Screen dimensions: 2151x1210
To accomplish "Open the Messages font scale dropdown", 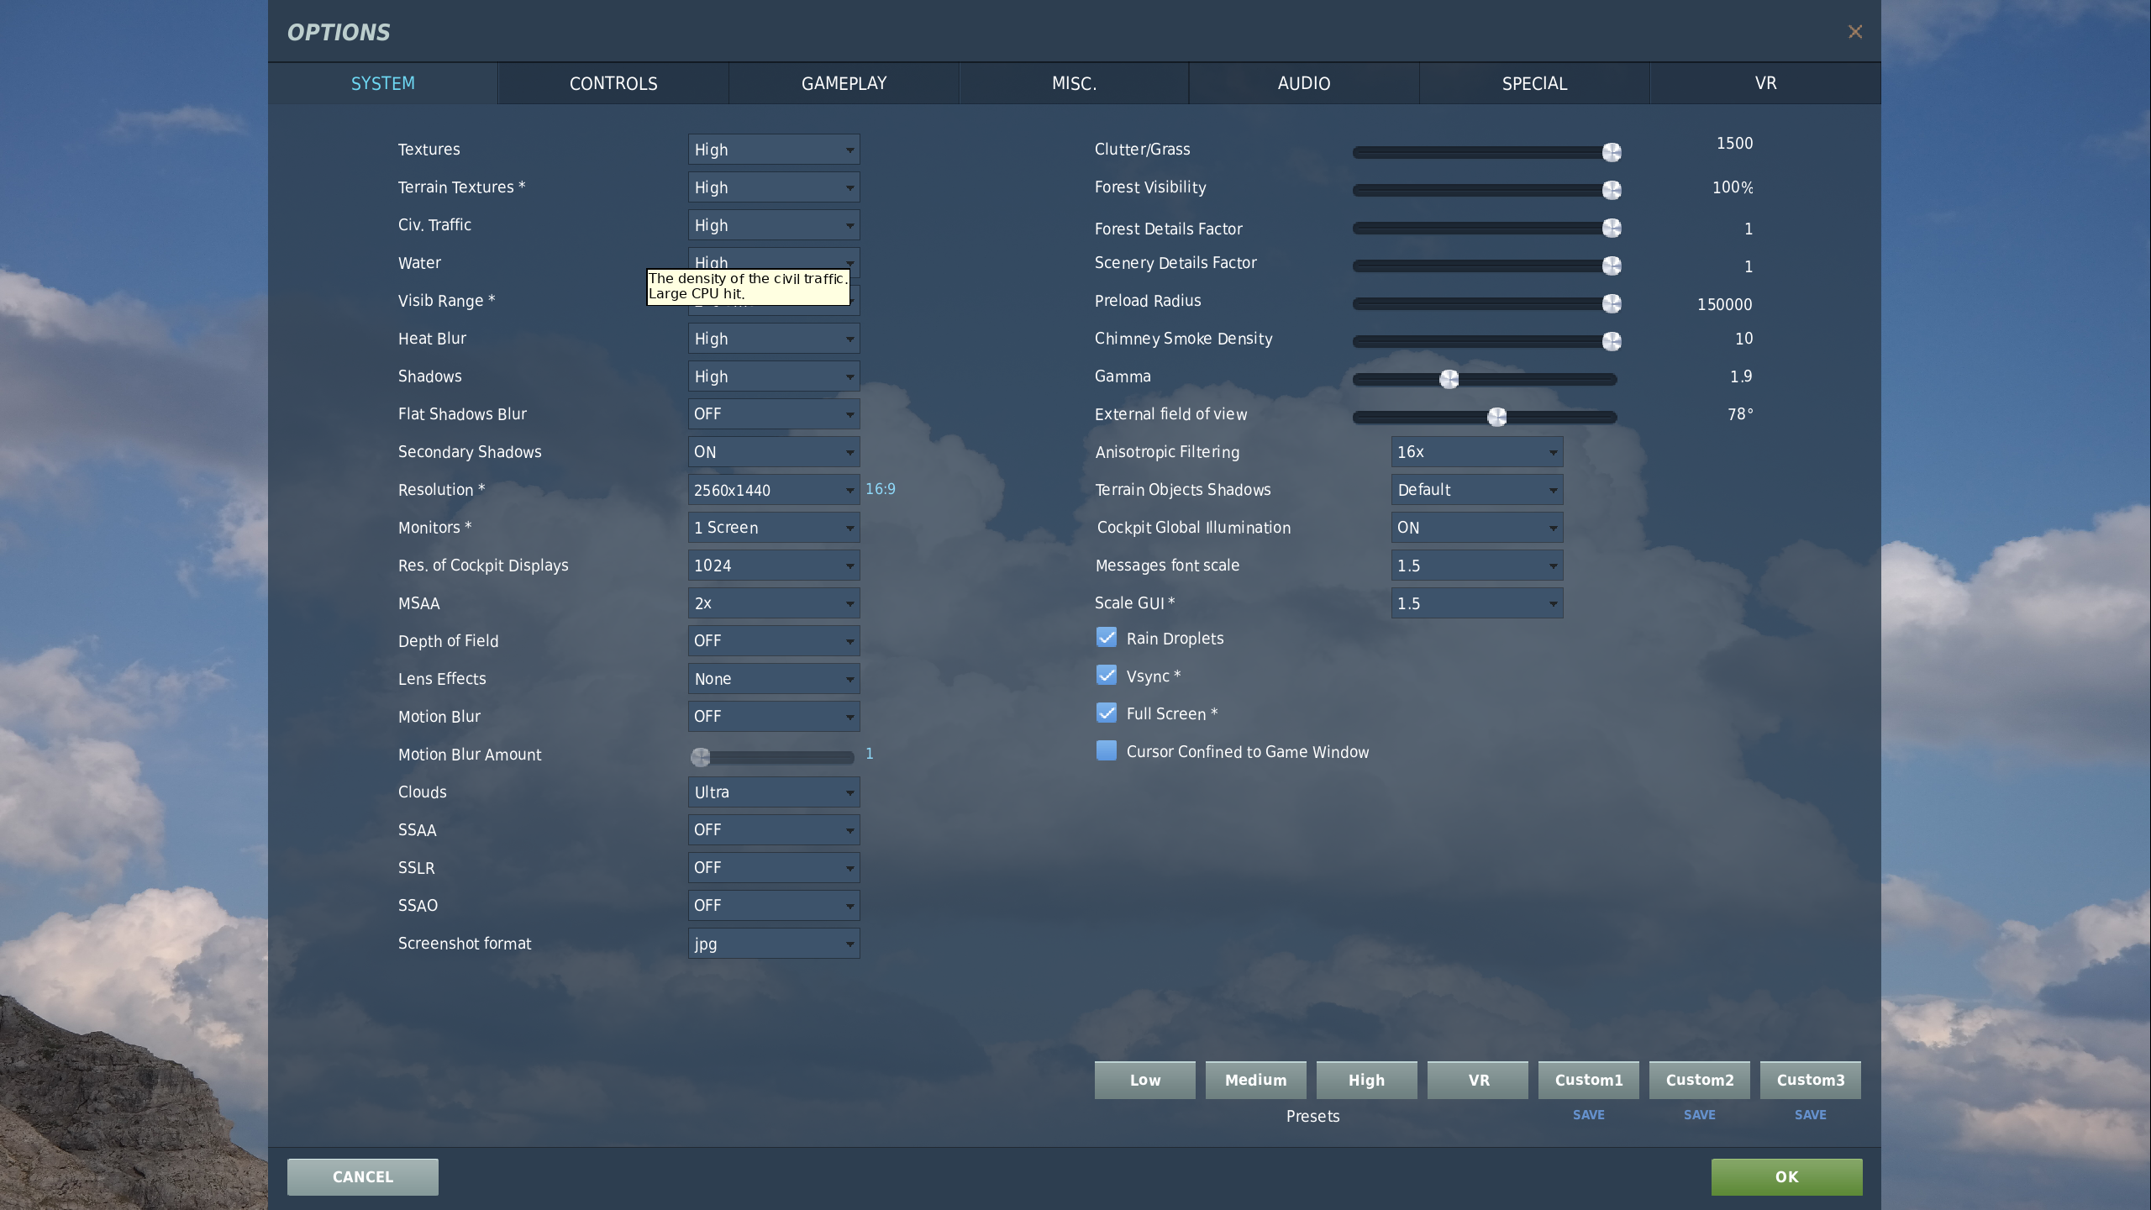I will point(1477,566).
